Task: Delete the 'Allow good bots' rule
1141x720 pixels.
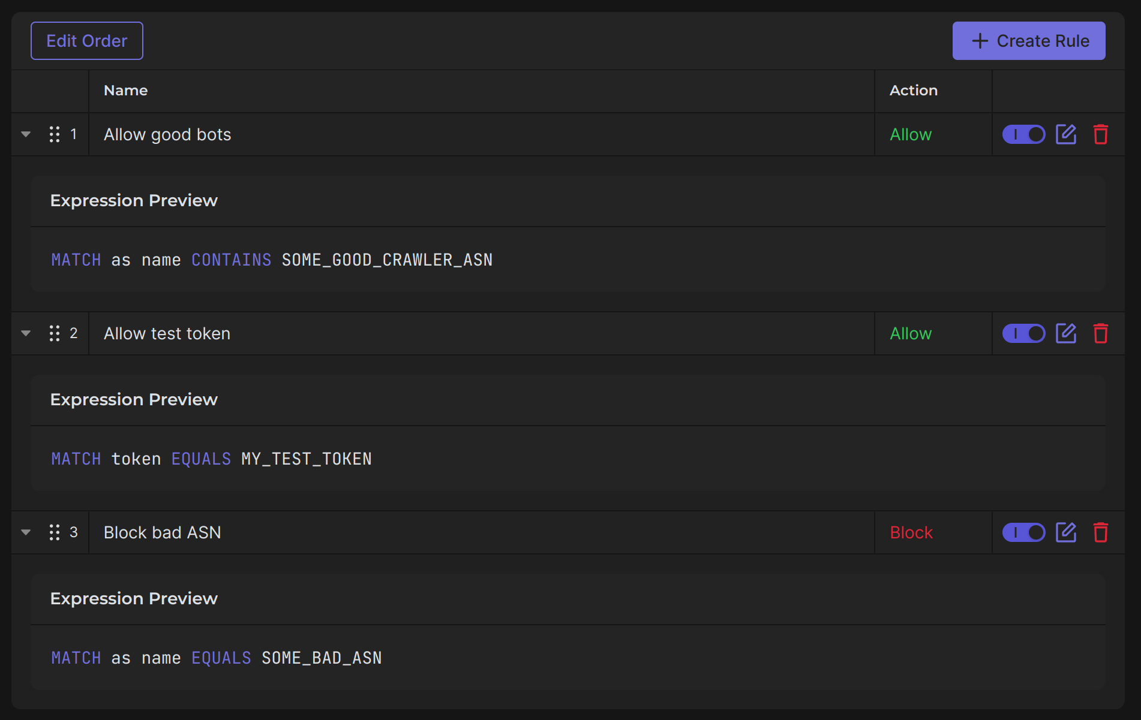Action: 1100,134
